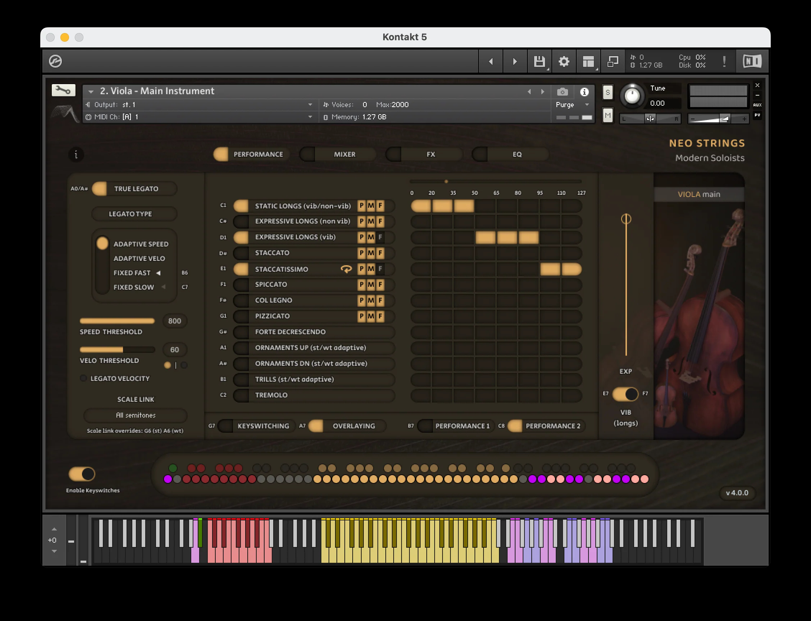This screenshot has height=621, width=811.
Task: Click the STACCATISSIMO loop arrow icon
Action: 346,269
